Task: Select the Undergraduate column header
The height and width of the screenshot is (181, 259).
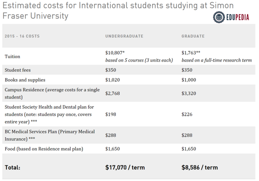Action: tap(124, 36)
